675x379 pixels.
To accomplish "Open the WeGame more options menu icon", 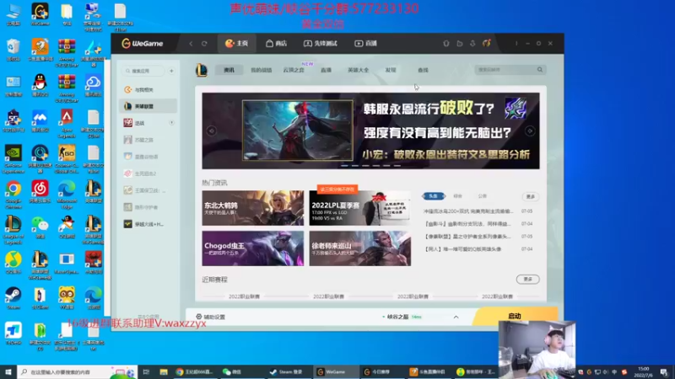I will click(x=516, y=44).
